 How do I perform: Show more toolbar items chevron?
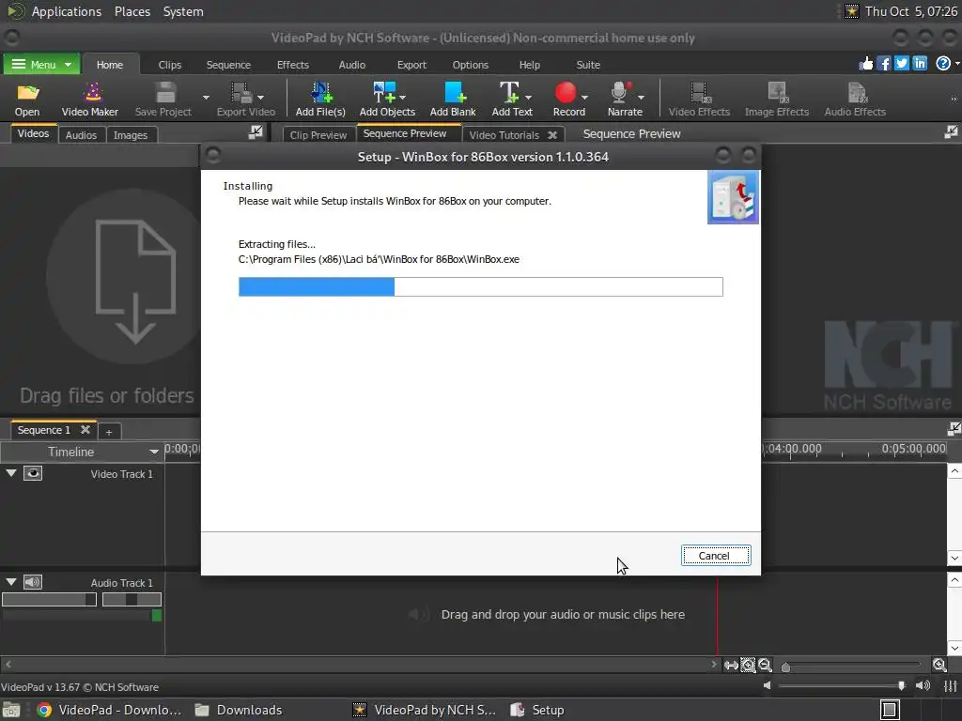tap(954, 99)
